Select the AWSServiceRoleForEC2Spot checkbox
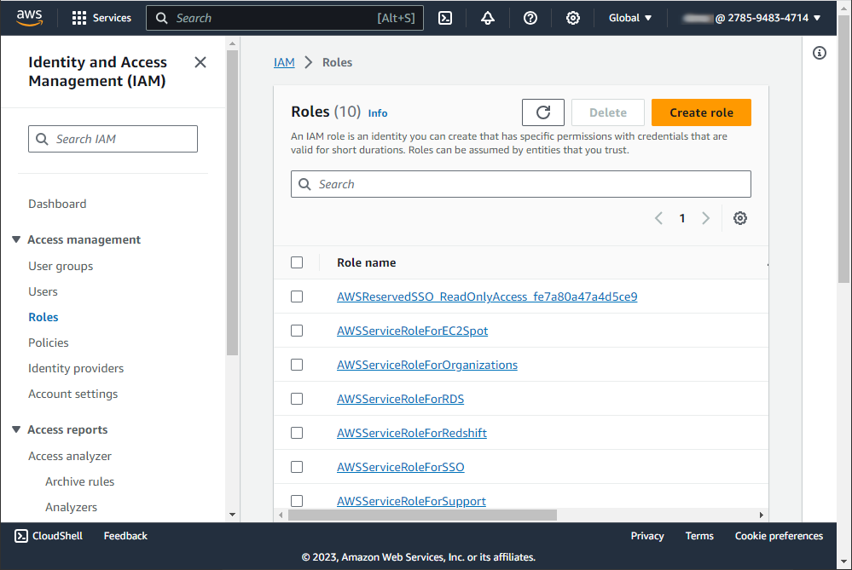The width and height of the screenshot is (852, 570). (x=297, y=331)
